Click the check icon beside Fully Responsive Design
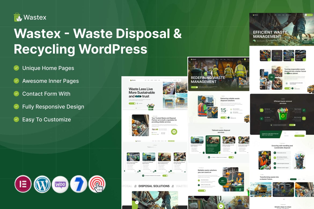This screenshot has height=209, width=314. pyautogui.click(x=16, y=106)
